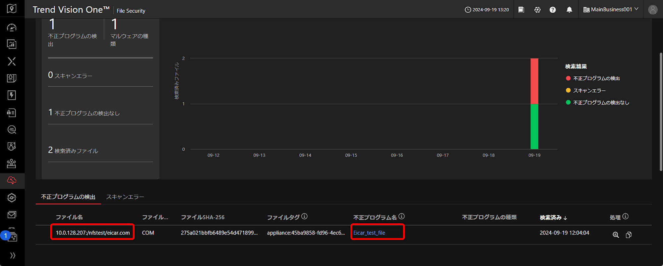
Task: Click info icon next to 不正プログラム名 header
Action: tap(401, 216)
